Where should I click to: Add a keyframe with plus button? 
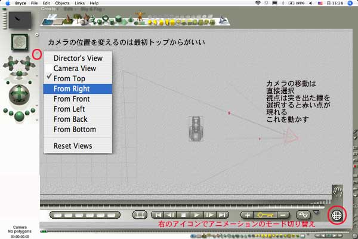(247, 215)
